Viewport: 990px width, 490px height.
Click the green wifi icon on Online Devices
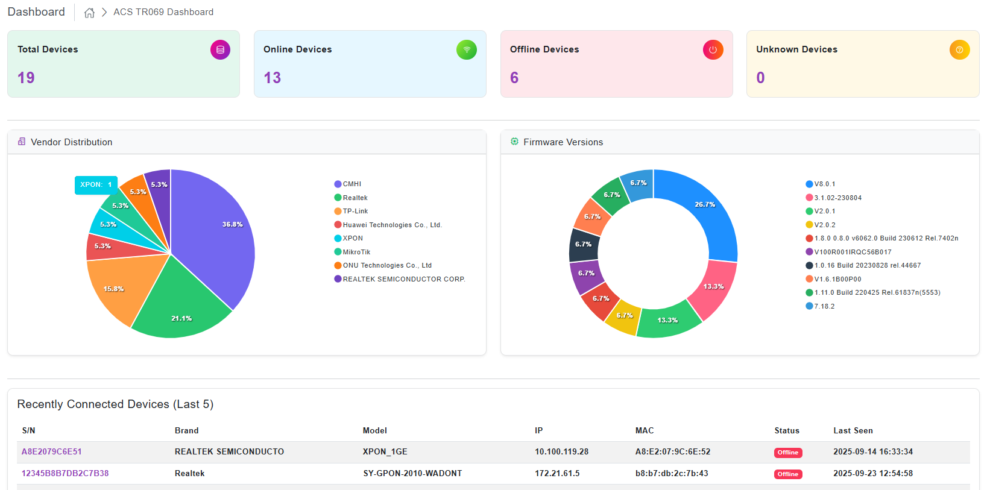pos(466,50)
